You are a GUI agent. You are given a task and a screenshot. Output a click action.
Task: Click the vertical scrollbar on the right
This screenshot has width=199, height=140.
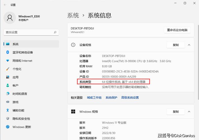(198, 62)
